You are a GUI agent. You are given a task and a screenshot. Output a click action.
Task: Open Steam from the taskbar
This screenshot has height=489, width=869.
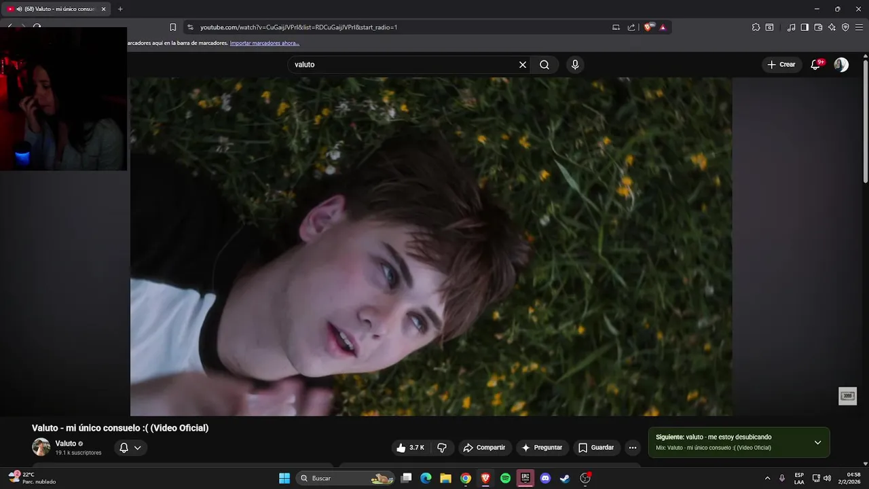tap(565, 478)
